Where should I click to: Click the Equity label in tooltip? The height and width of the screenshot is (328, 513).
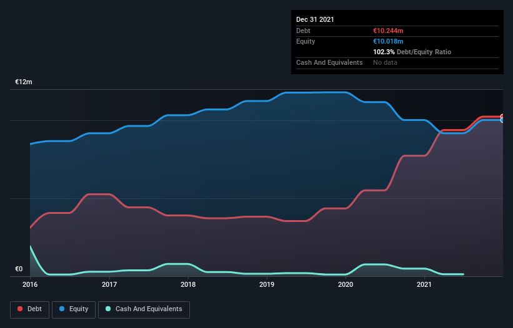(x=306, y=41)
